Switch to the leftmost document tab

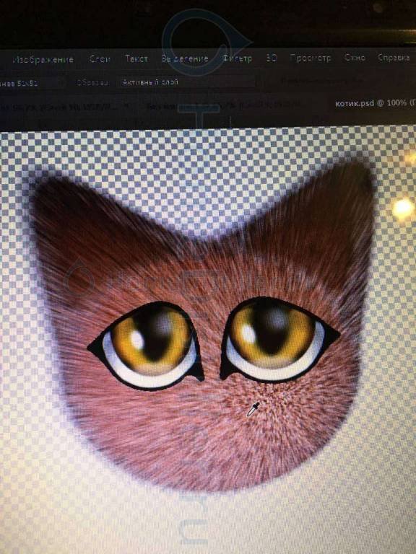tap(62, 106)
